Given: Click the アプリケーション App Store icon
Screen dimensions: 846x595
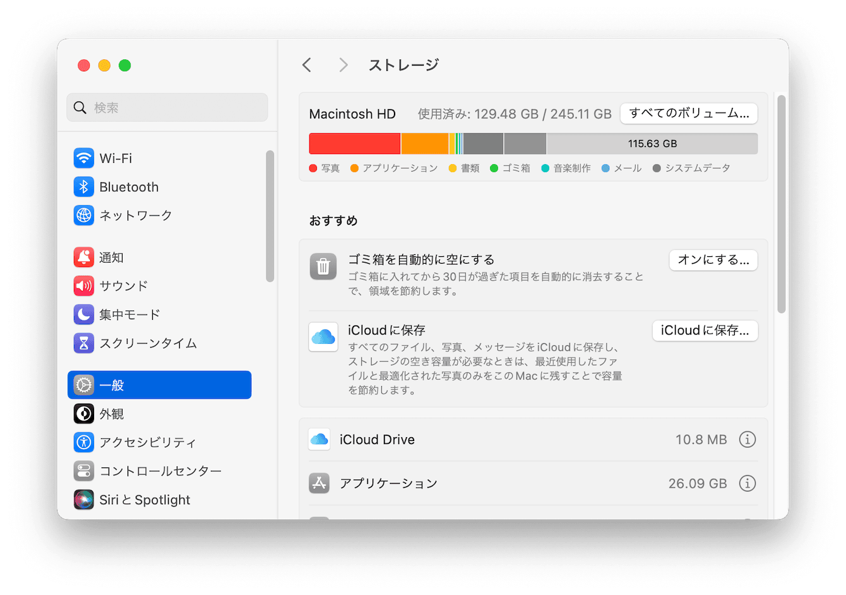Looking at the screenshot, I should (319, 483).
